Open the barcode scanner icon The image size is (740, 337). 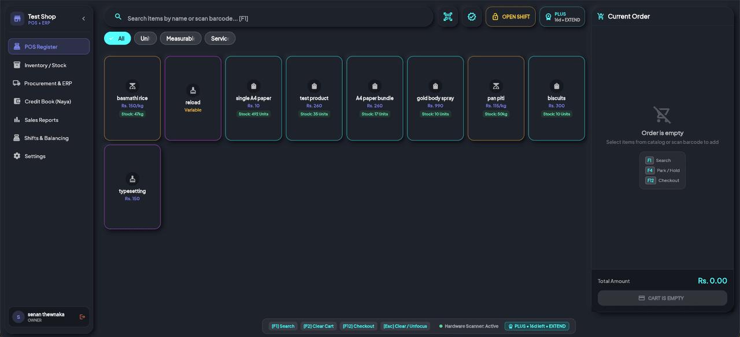pyautogui.click(x=448, y=17)
